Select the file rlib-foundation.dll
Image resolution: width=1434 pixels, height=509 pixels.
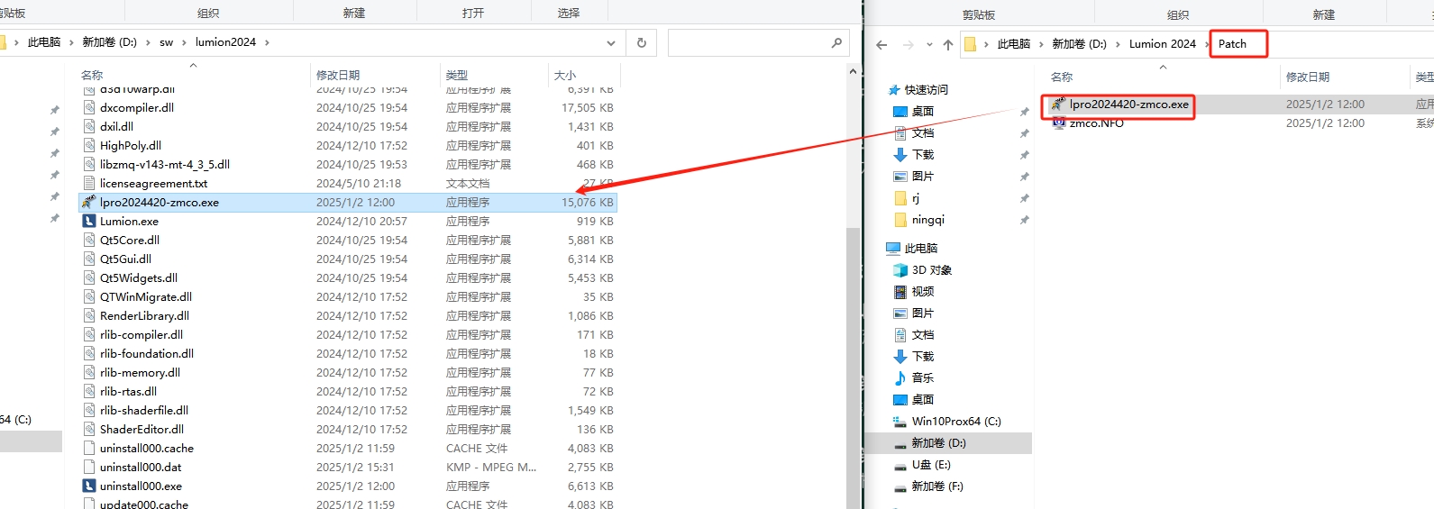pyautogui.click(x=147, y=353)
